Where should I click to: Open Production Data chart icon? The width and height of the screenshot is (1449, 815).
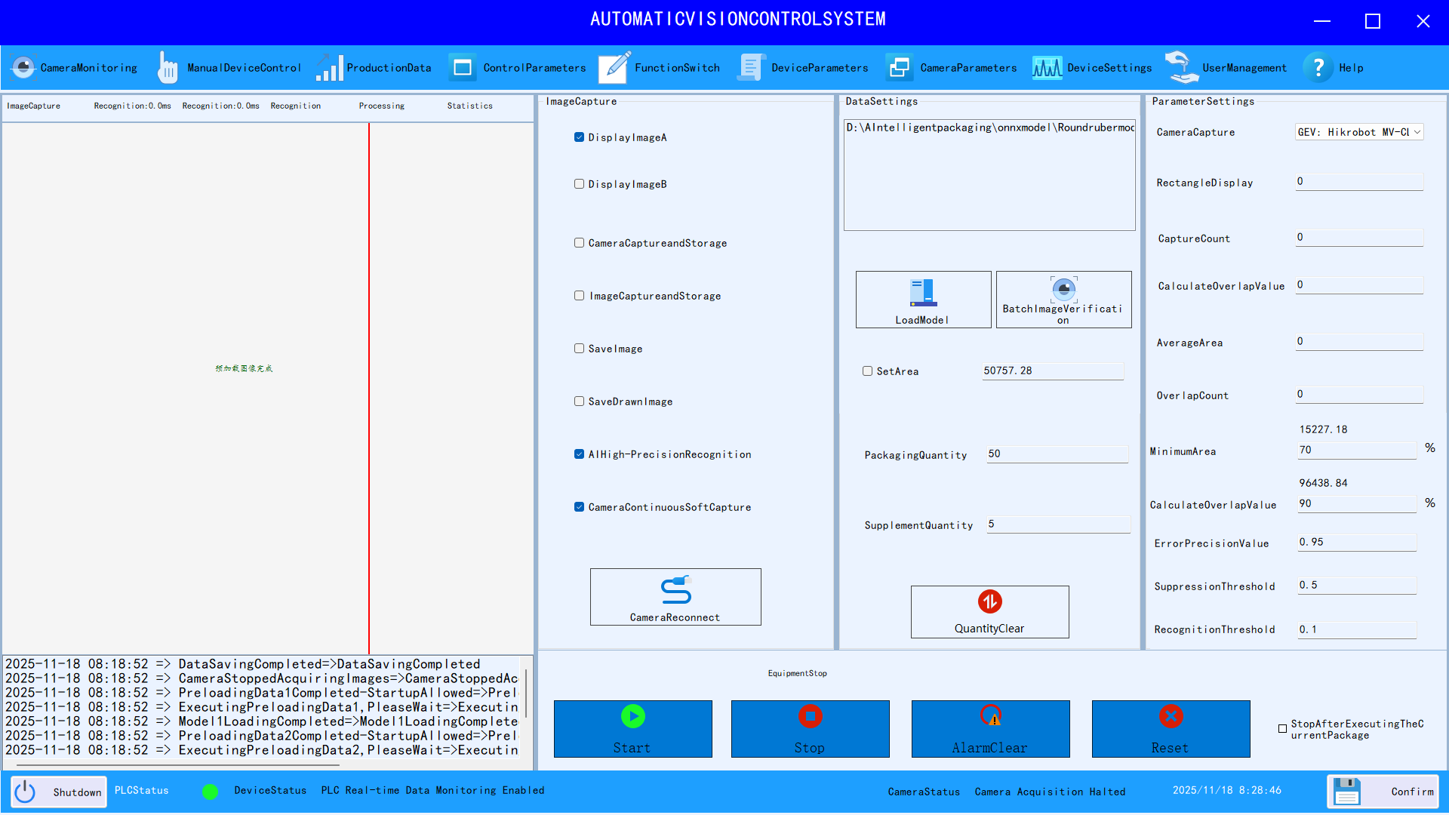point(330,68)
